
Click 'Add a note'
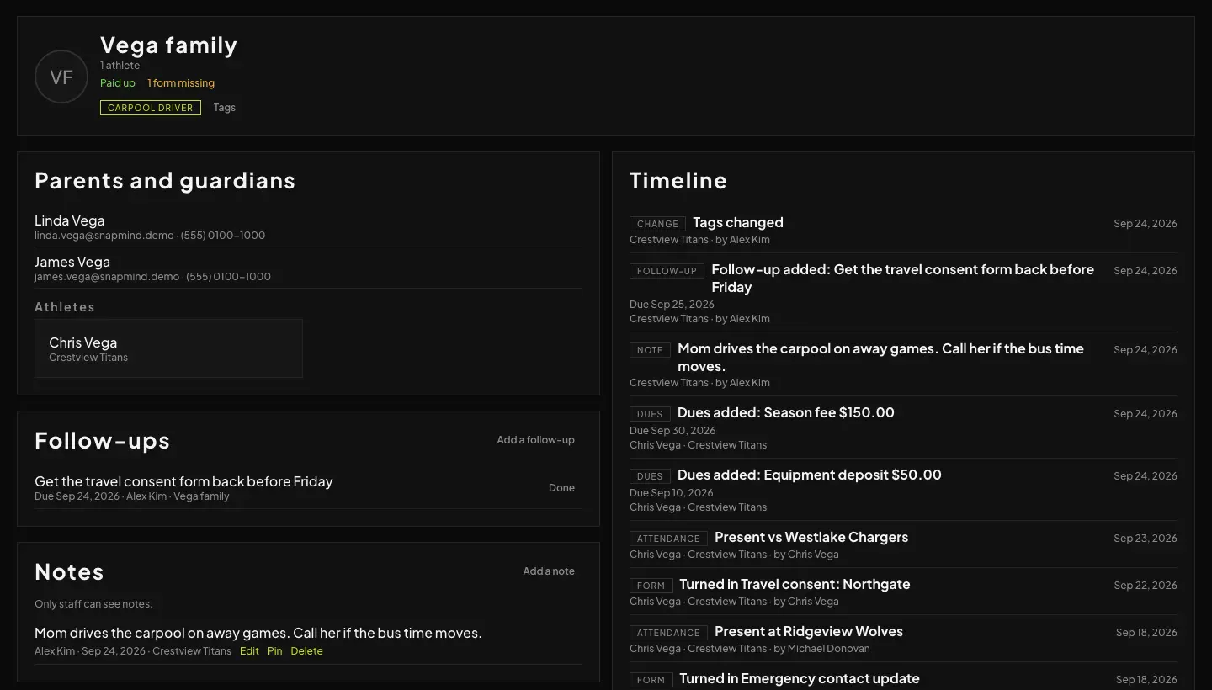549,571
